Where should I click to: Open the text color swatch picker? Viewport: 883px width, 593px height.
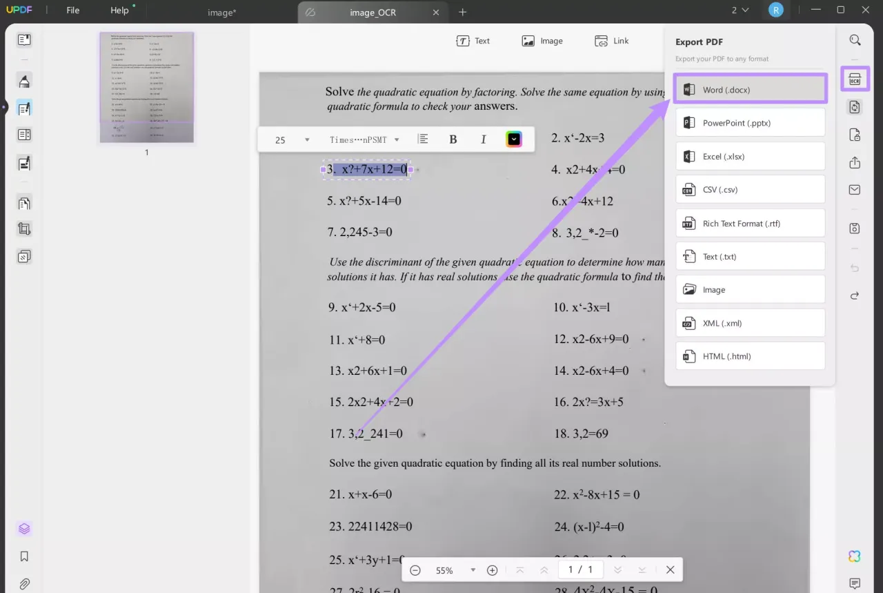point(513,139)
